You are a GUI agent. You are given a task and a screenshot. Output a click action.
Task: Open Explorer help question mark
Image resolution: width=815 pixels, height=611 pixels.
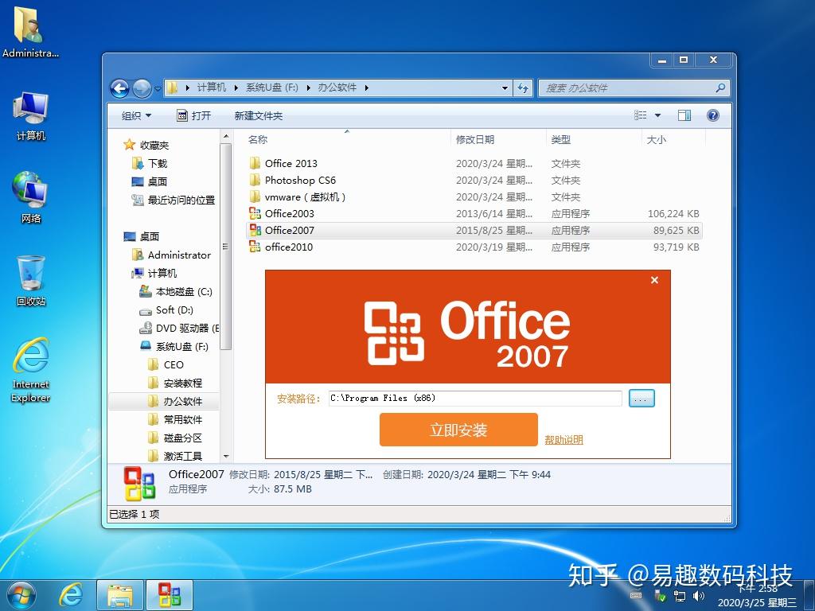tap(713, 115)
